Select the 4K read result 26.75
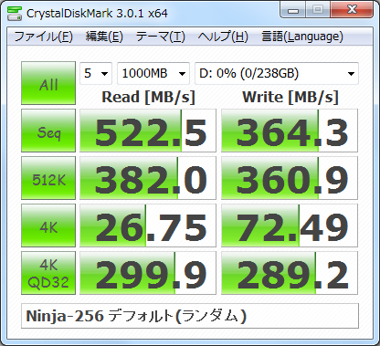 (x=148, y=225)
